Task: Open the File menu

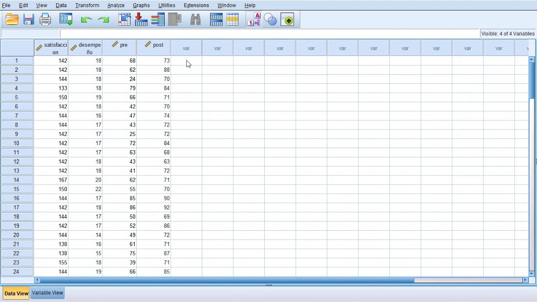Action: (6, 5)
